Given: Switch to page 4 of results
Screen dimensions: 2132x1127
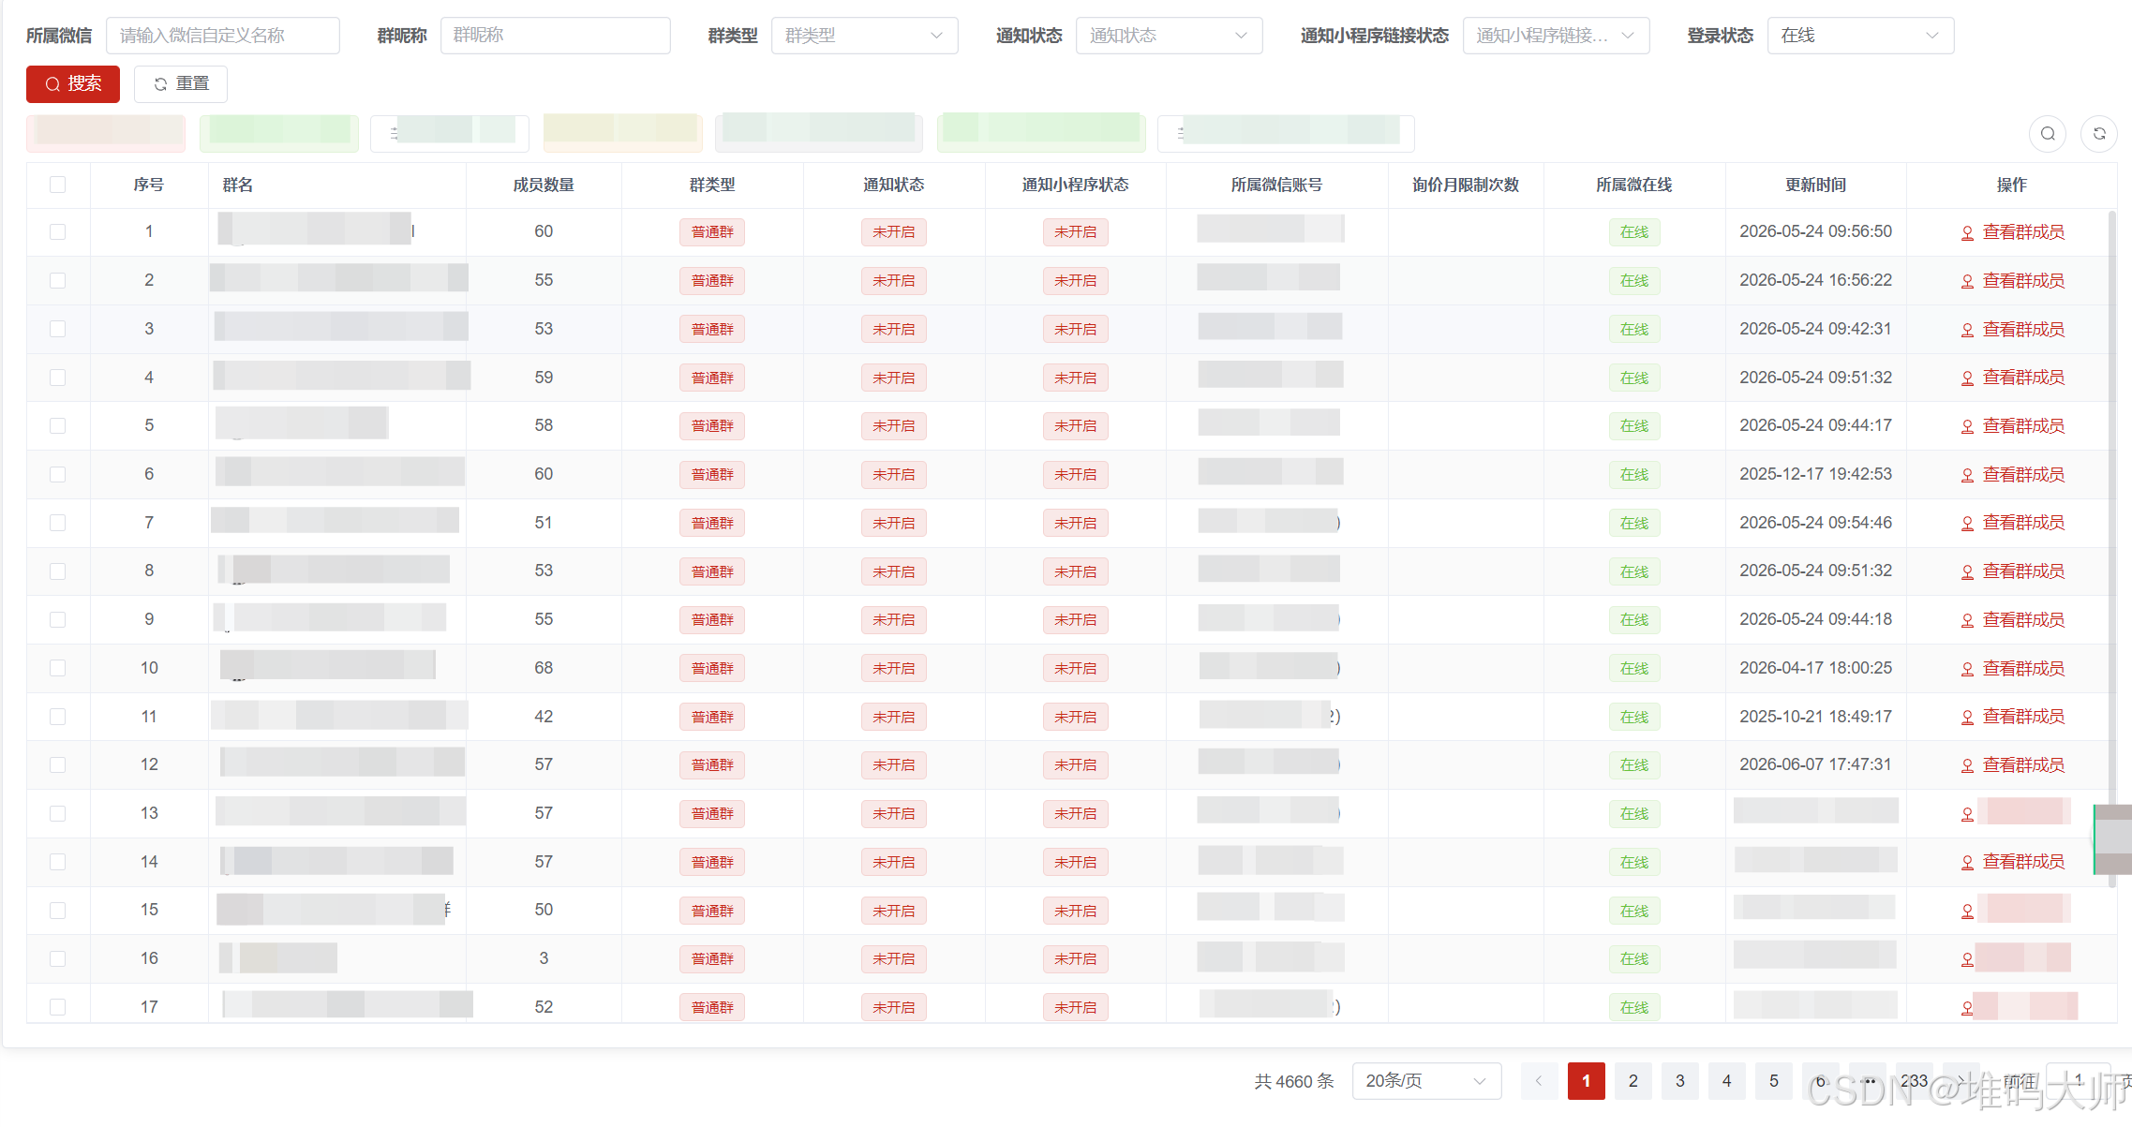Looking at the screenshot, I should (x=1727, y=1081).
